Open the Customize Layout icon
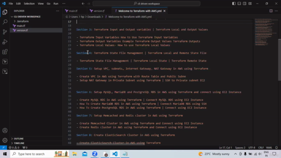The image size is (281, 158). pos(250,4)
